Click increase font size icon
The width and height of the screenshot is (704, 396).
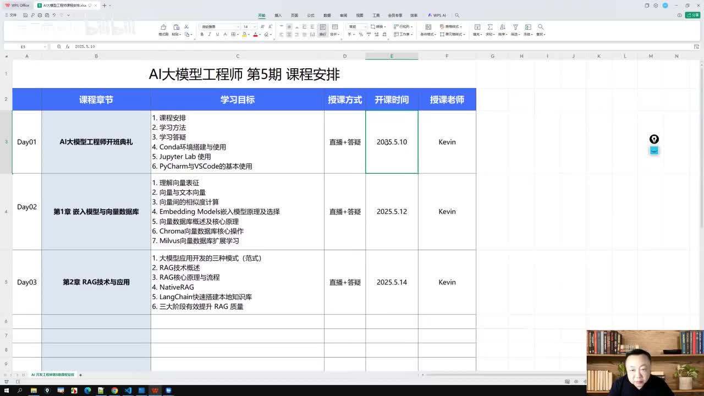click(262, 26)
